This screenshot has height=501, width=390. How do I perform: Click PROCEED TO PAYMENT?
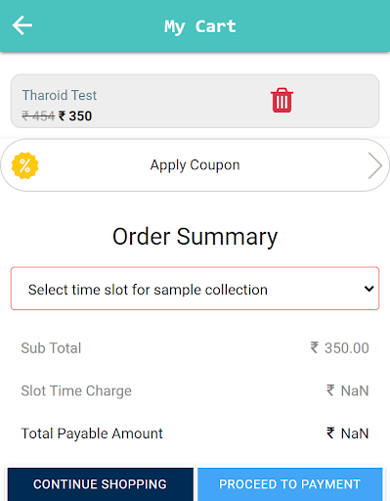click(289, 484)
